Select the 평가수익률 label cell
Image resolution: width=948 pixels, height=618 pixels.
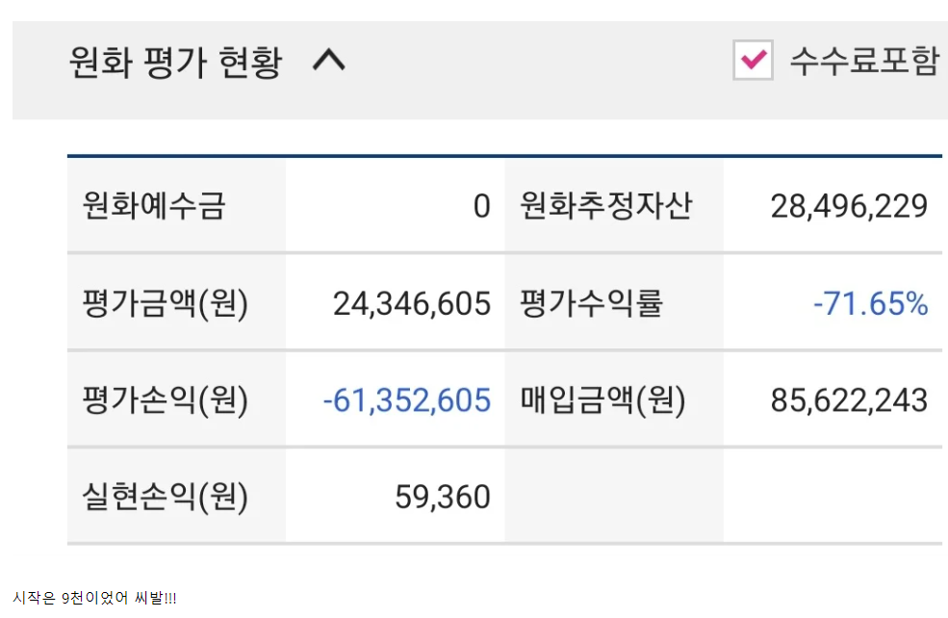click(x=592, y=304)
